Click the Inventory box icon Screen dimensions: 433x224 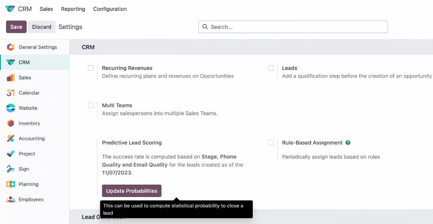10,123
